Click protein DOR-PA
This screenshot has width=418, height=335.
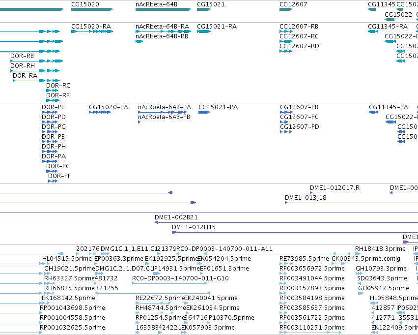(54, 157)
